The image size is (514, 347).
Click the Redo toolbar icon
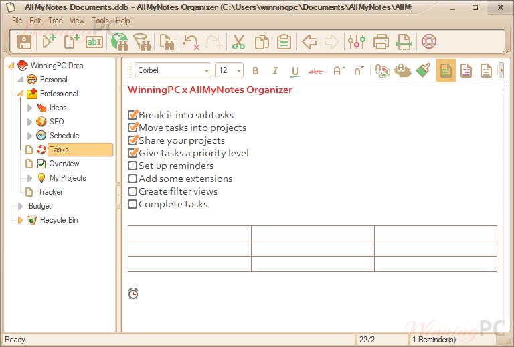(x=214, y=42)
